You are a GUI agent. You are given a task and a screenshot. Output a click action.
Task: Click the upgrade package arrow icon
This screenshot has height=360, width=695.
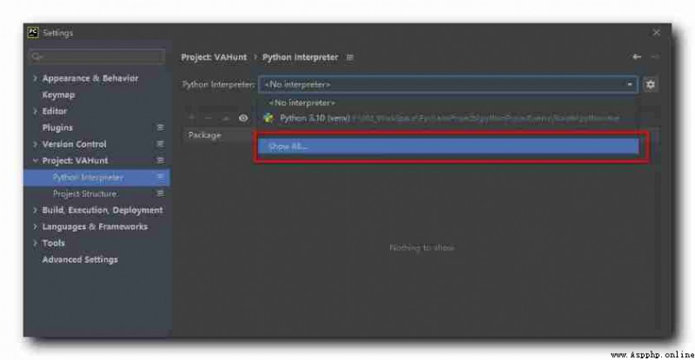(x=226, y=118)
